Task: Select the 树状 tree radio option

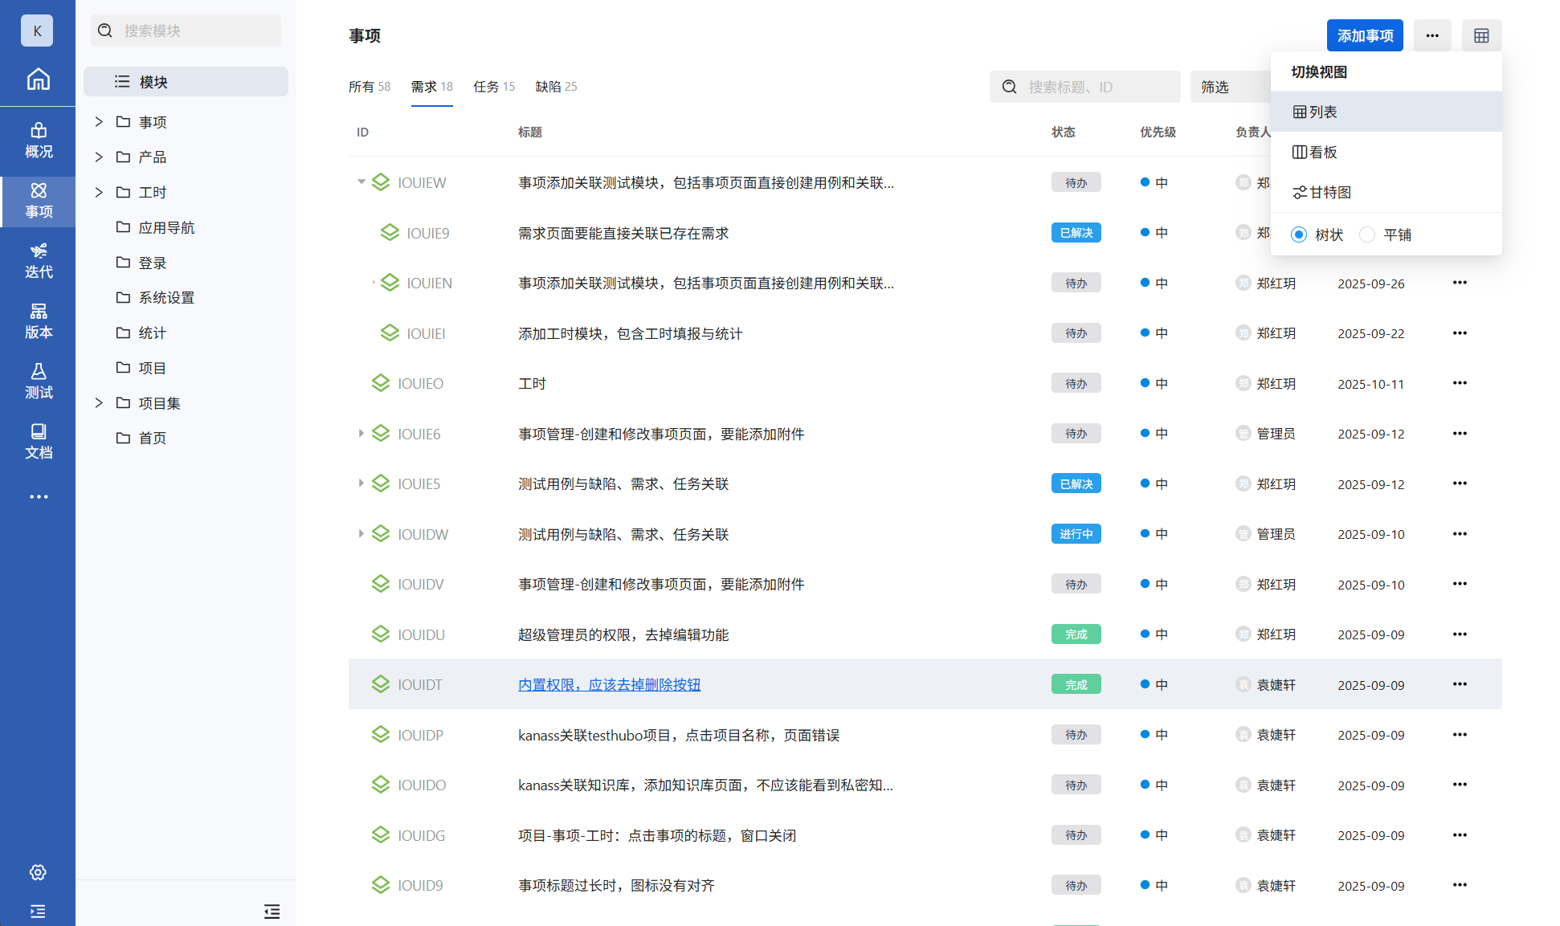Action: coord(1299,235)
